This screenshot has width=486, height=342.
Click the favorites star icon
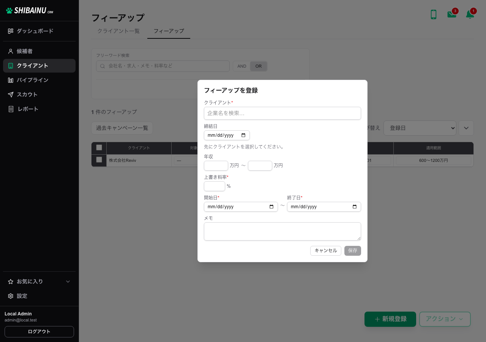click(11, 282)
